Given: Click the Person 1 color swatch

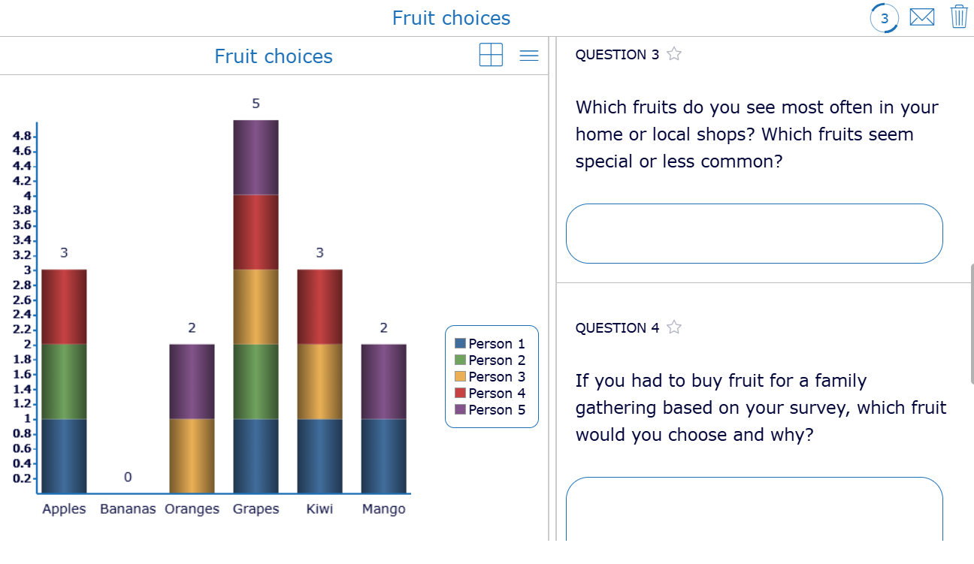Looking at the screenshot, I should coord(458,343).
